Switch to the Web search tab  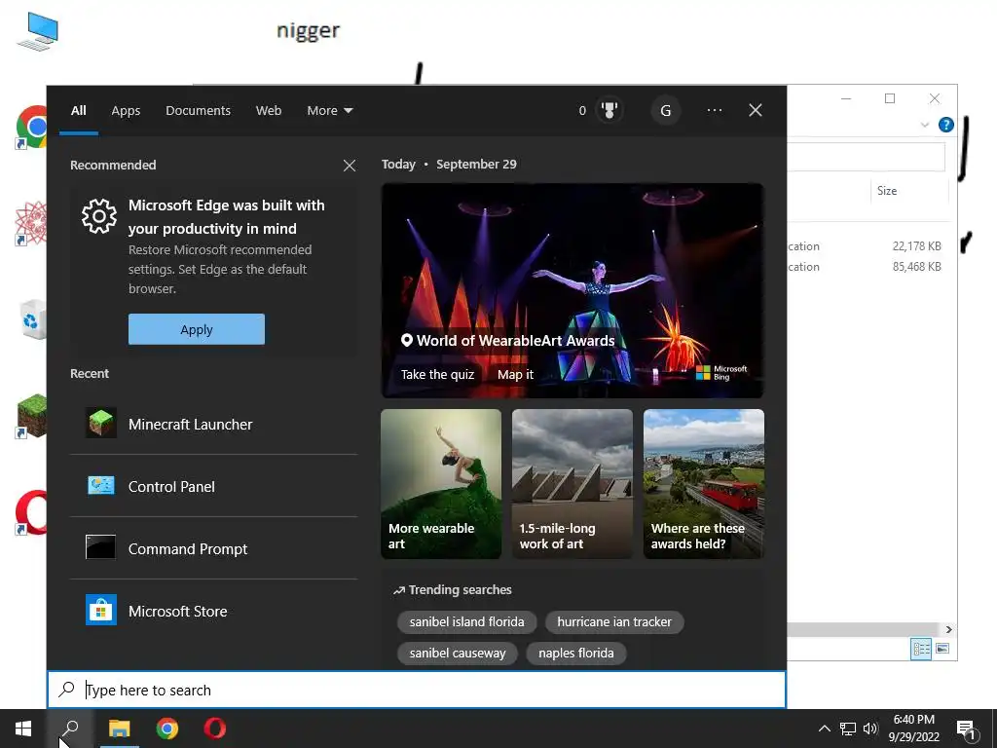(269, 111)
